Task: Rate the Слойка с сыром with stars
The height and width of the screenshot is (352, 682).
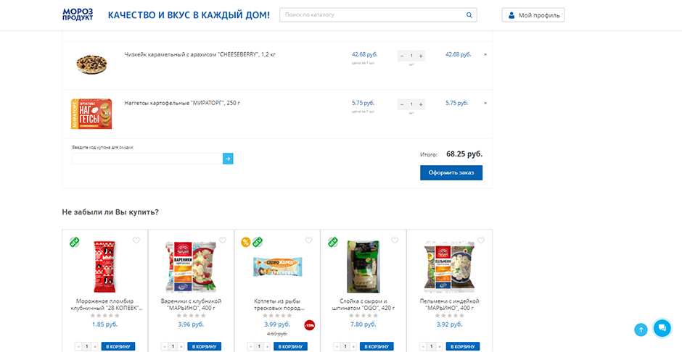Action: tap(363, 316)
